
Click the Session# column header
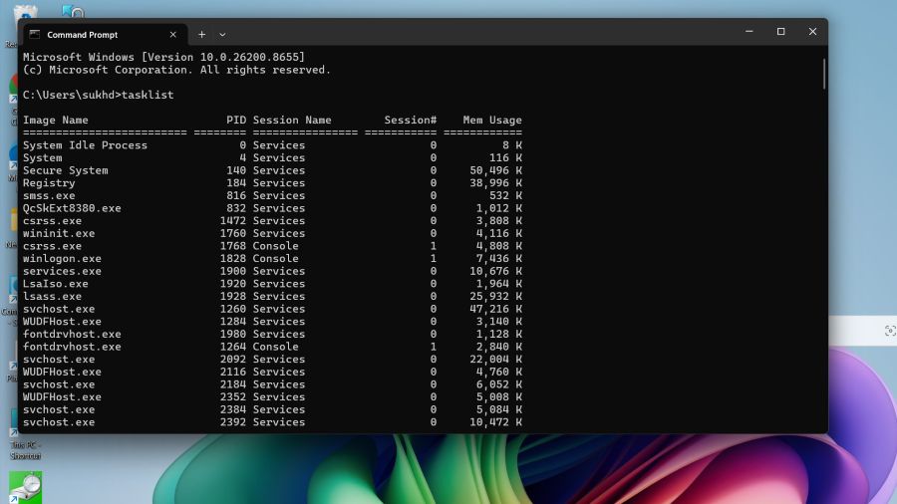(411, 120)
